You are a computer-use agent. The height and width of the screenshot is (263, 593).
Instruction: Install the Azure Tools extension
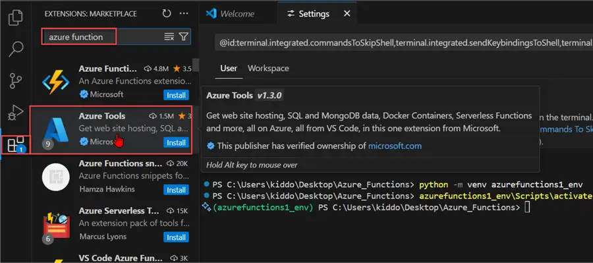176,142
